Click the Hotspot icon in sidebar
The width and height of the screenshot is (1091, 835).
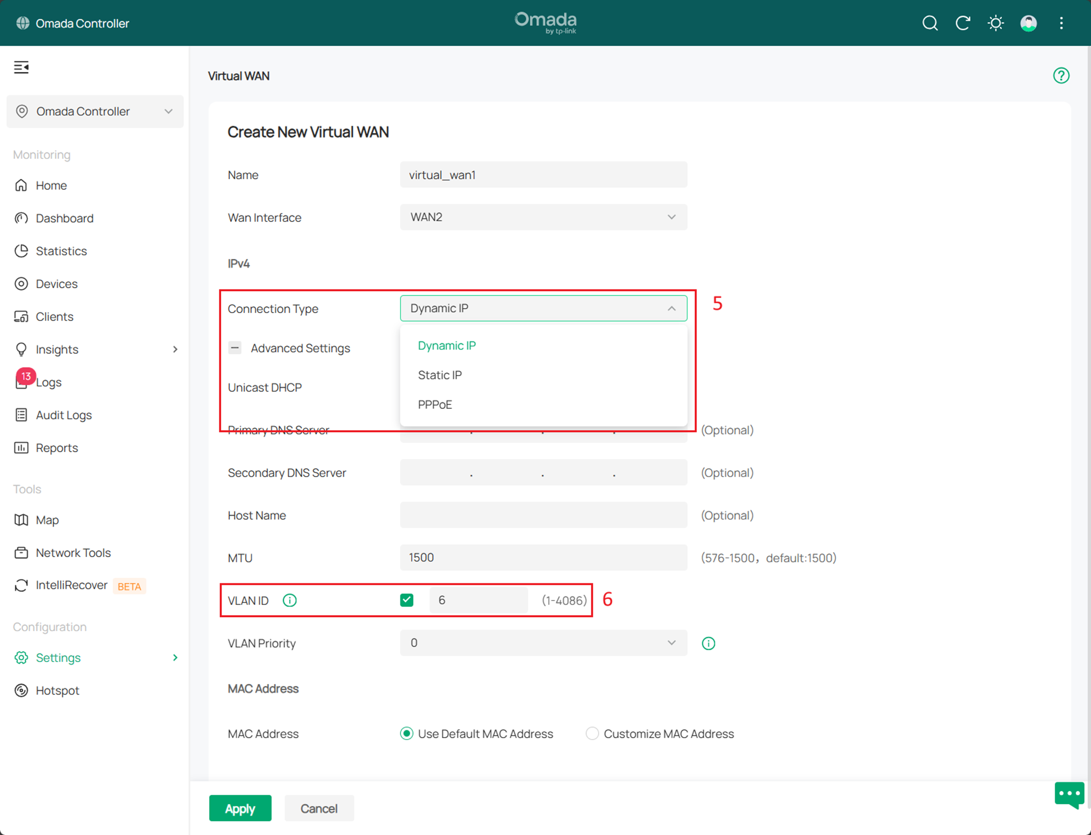[21, 690]
